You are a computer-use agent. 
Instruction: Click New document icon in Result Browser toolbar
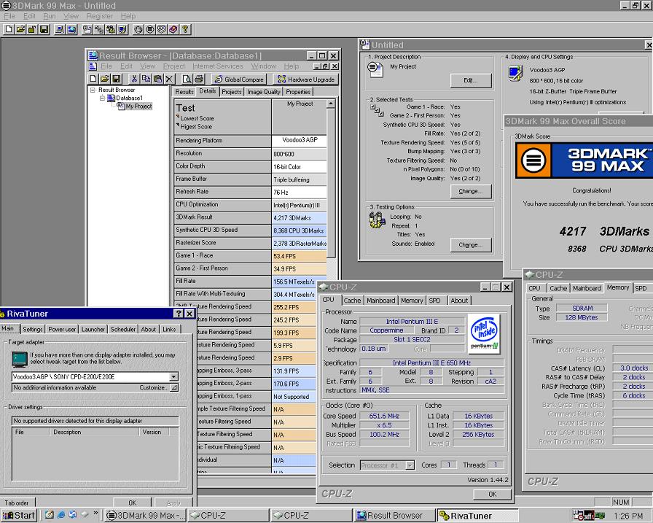[93, 79]
